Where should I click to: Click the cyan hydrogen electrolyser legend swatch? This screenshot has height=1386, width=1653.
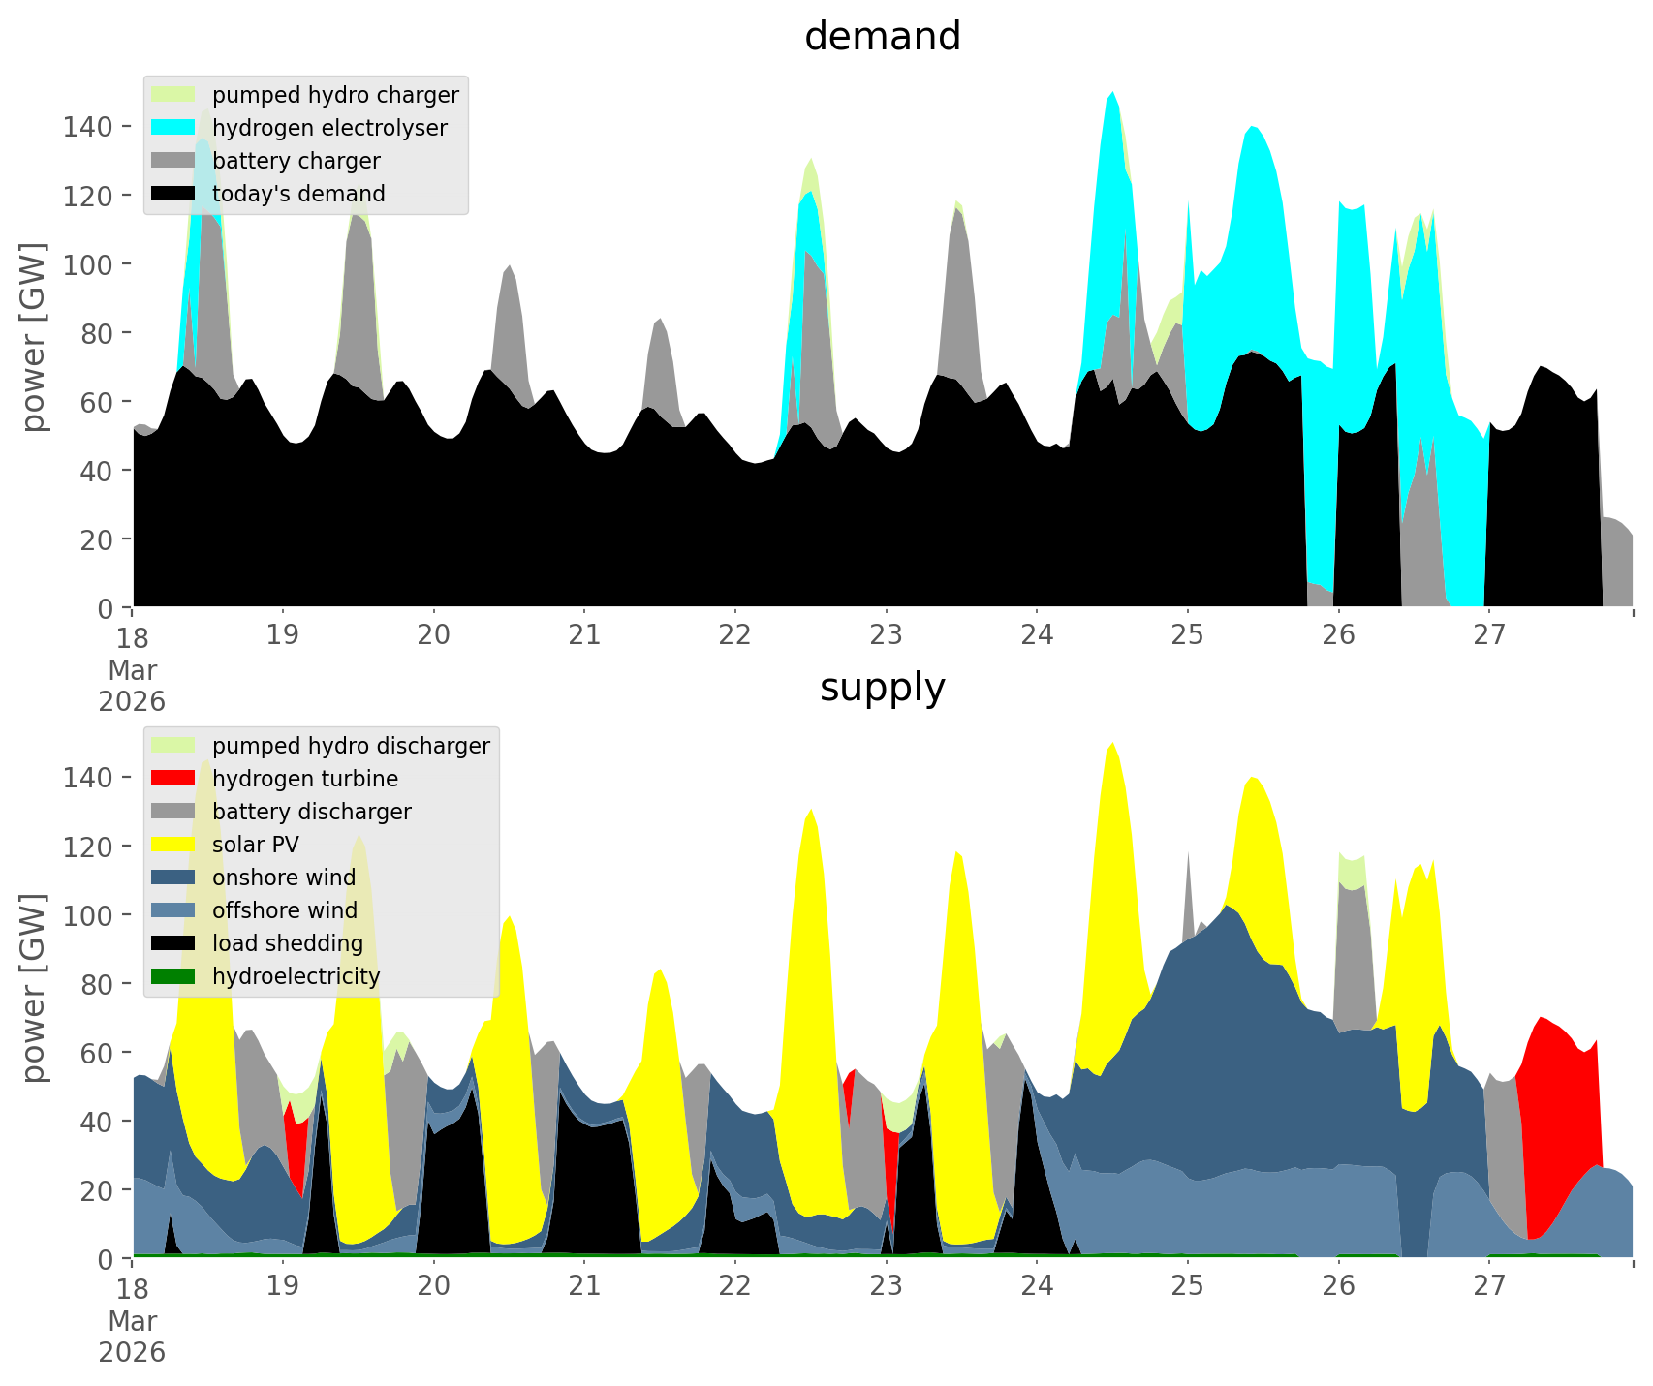click(173, 128)
